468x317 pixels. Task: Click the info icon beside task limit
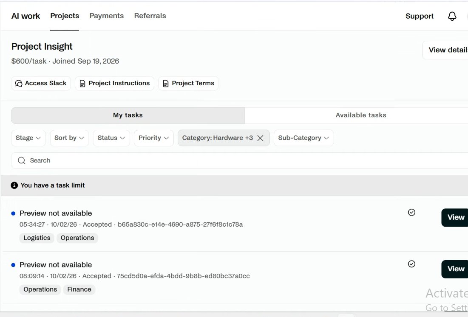[14, 185]
